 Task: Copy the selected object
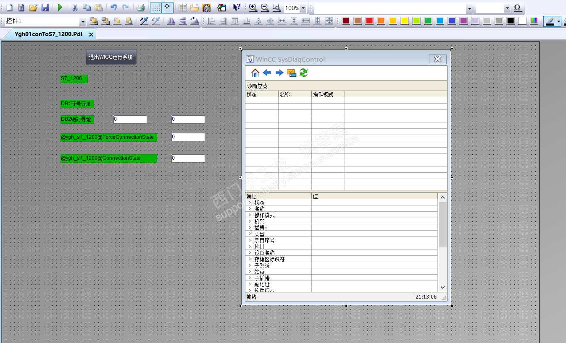point(87,8)
